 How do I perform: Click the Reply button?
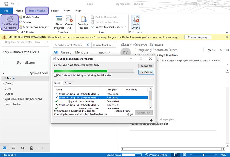126,45
